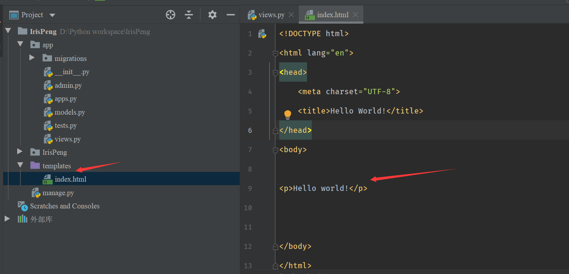Click fold marker at closing html tag

[x=276, y=266]
